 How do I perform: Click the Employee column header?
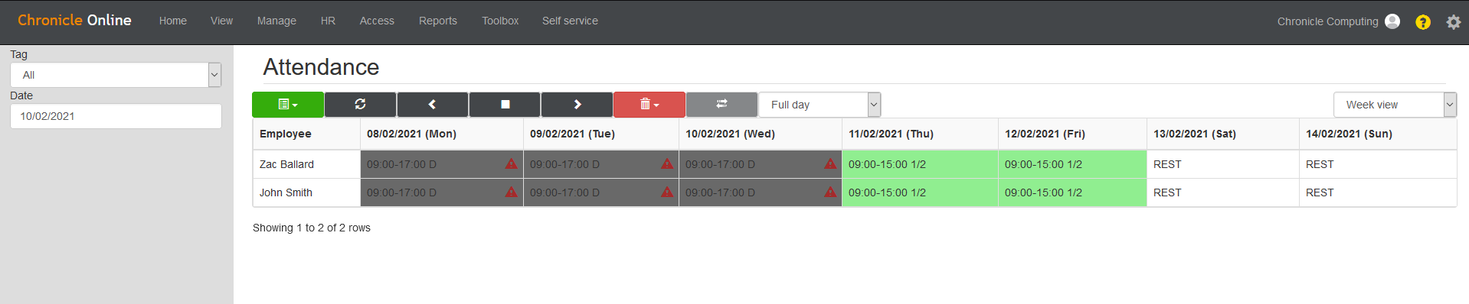(x=306, y=134)
